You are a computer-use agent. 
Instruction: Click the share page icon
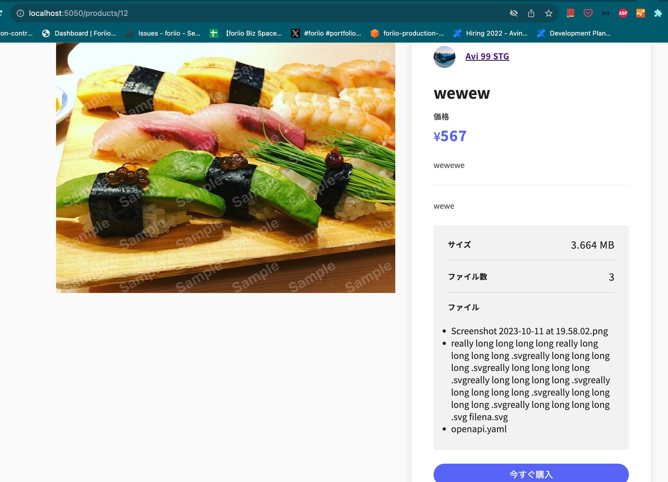click(531, 13)
